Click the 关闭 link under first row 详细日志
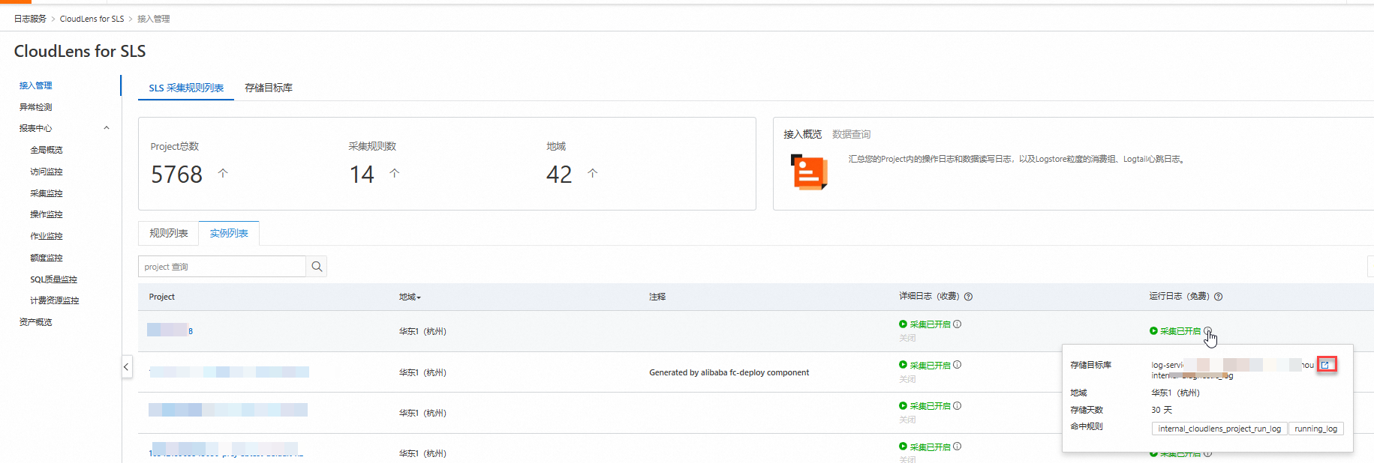 click(908, 338)
